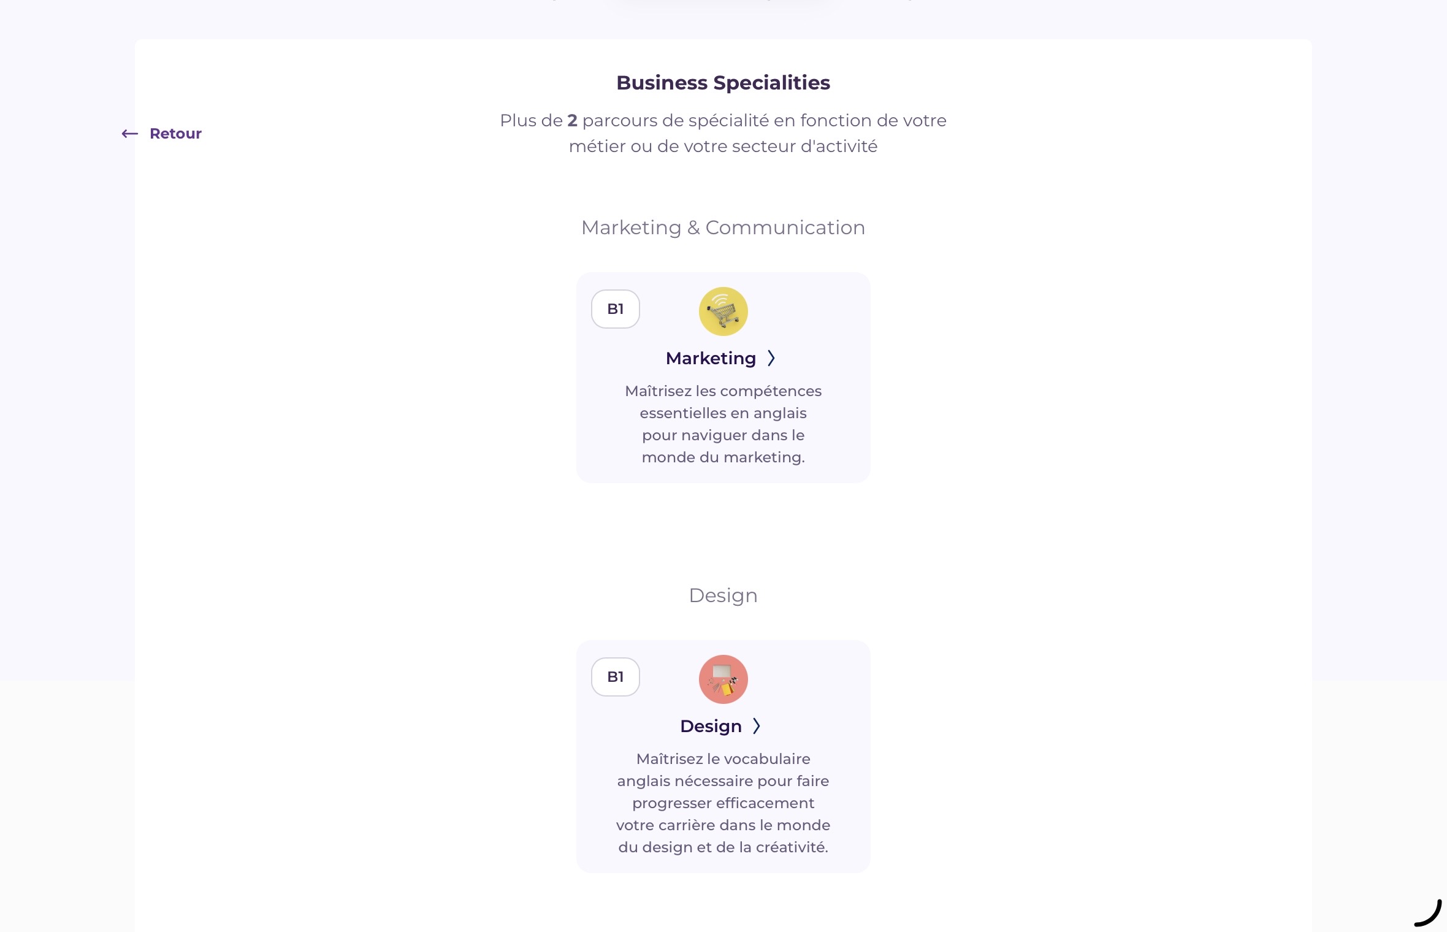Go back using the Retour link
Image resolution: width=1447 pixels, height=932 pixels.
(x=175, y=134)
